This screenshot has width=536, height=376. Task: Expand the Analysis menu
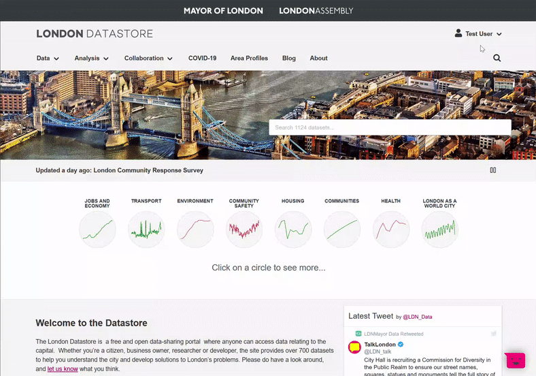pos(91,58)
